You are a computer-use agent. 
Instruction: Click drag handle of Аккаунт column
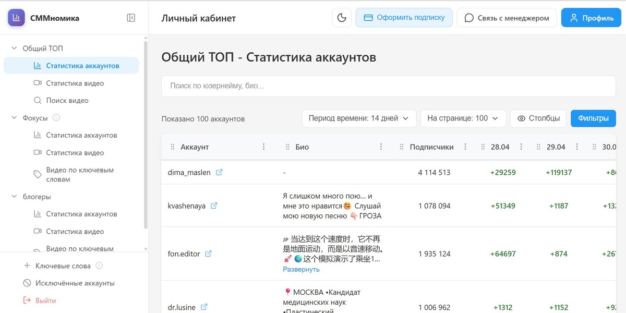click(x=173, y=147)
